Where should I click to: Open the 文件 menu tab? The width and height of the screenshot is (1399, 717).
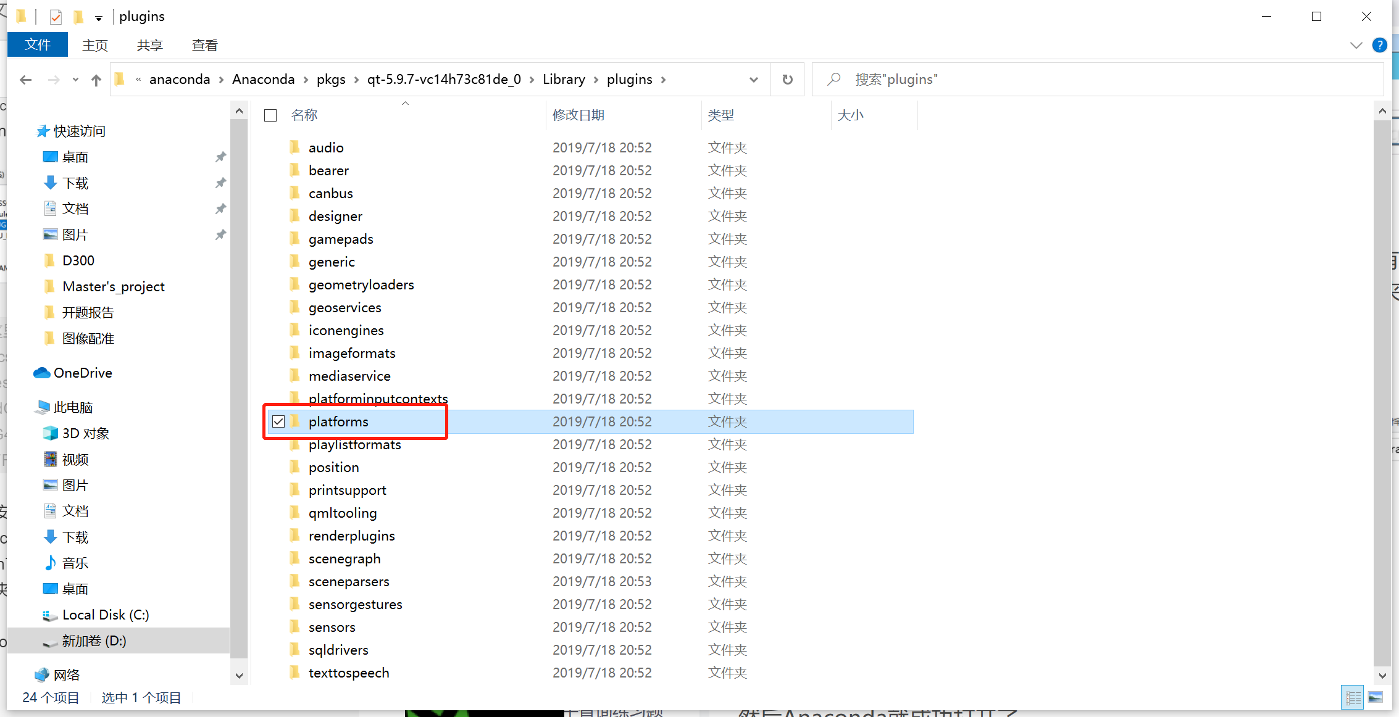pos(37,45)
